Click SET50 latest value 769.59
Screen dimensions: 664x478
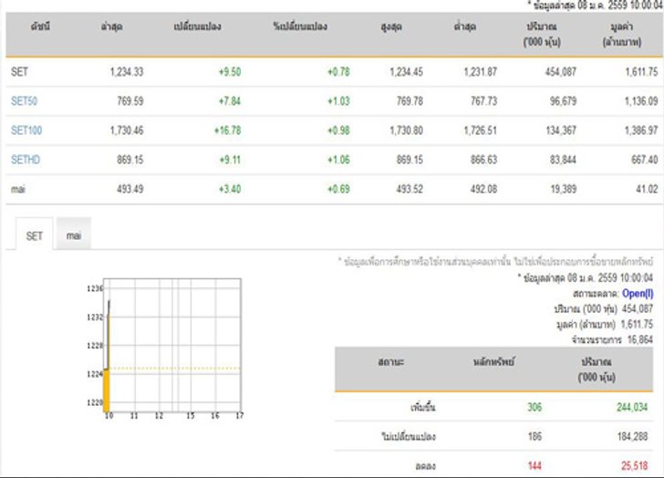[x=130, y=101]
